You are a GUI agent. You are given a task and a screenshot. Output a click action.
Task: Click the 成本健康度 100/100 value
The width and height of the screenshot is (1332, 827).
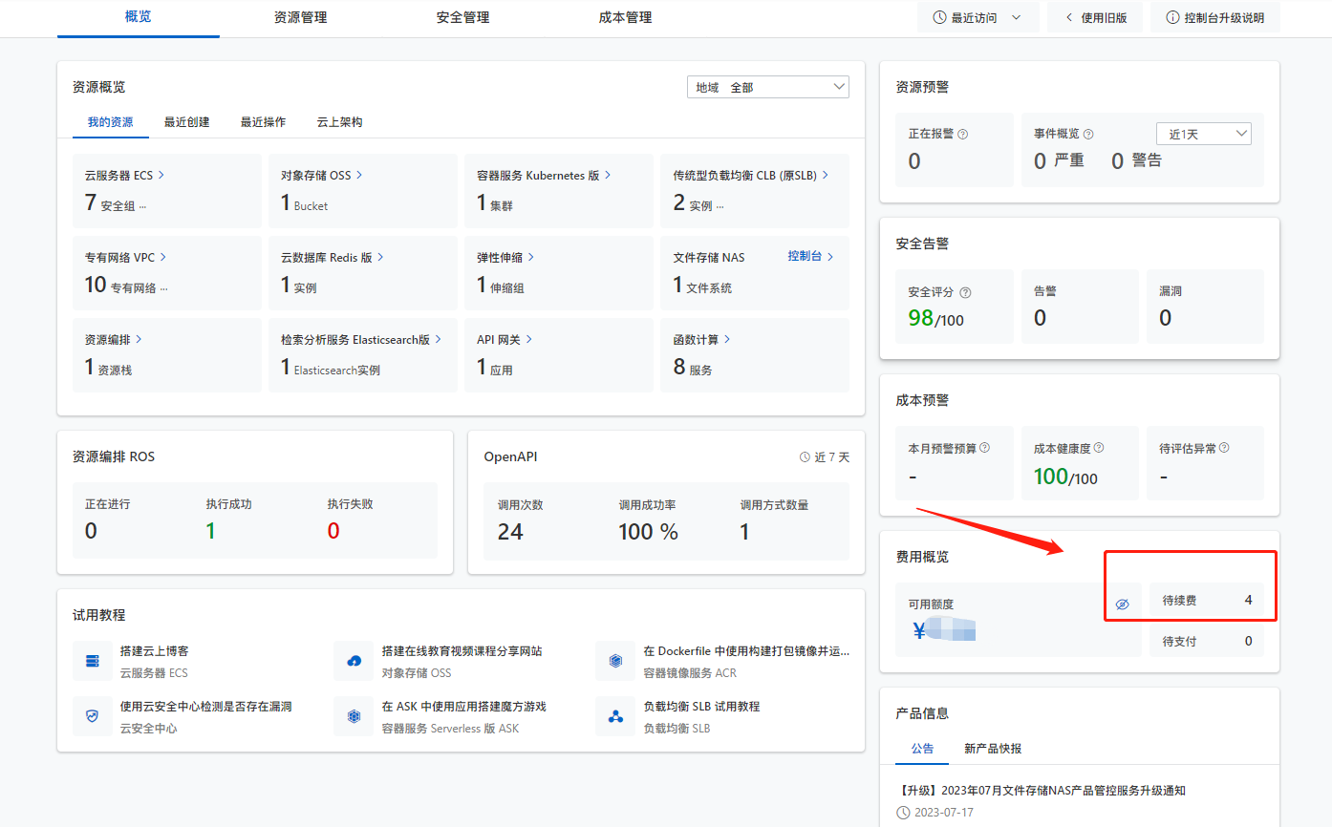pos(1065,477)
